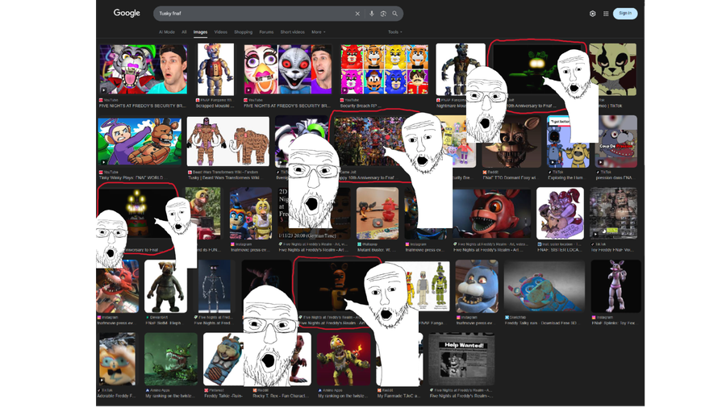Open the yellow Chica with flame Amino thumbnail
This screenshot has width=726, height=408.
pos(344,359)
